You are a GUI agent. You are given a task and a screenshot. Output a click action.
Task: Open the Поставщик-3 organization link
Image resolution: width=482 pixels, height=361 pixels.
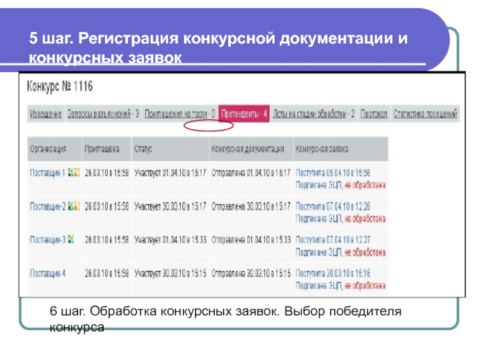pyautogui.click(x=48, y=239)
